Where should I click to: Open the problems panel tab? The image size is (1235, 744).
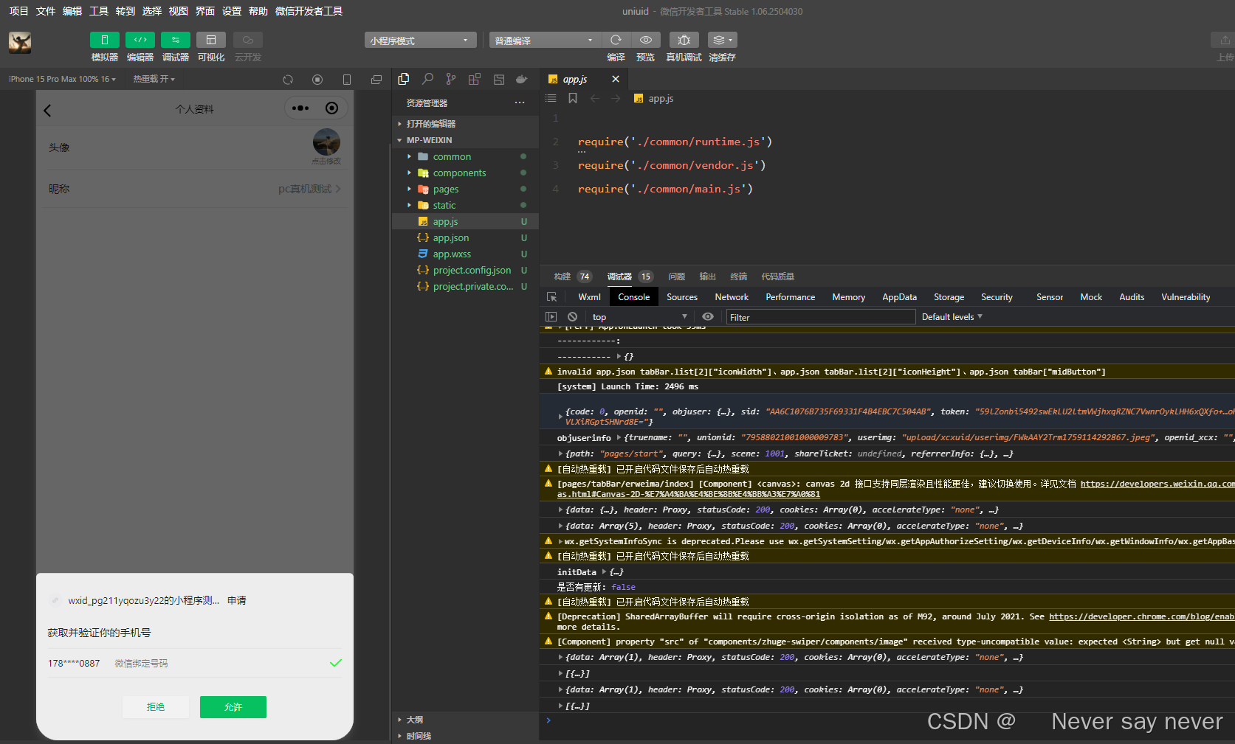677,277
